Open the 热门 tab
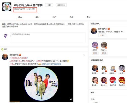127x103 pixels. coord(54,17)
